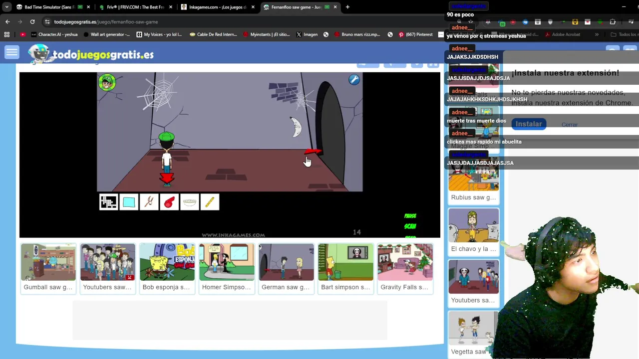Image resolution: width=639 pixels, height=359 pixels.
Task: Open the tab search dropdown arrow
Action: coord(6,7)
